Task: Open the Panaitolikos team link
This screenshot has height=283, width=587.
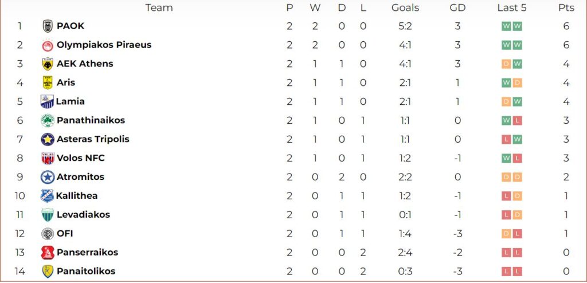Action: (86, 271)
